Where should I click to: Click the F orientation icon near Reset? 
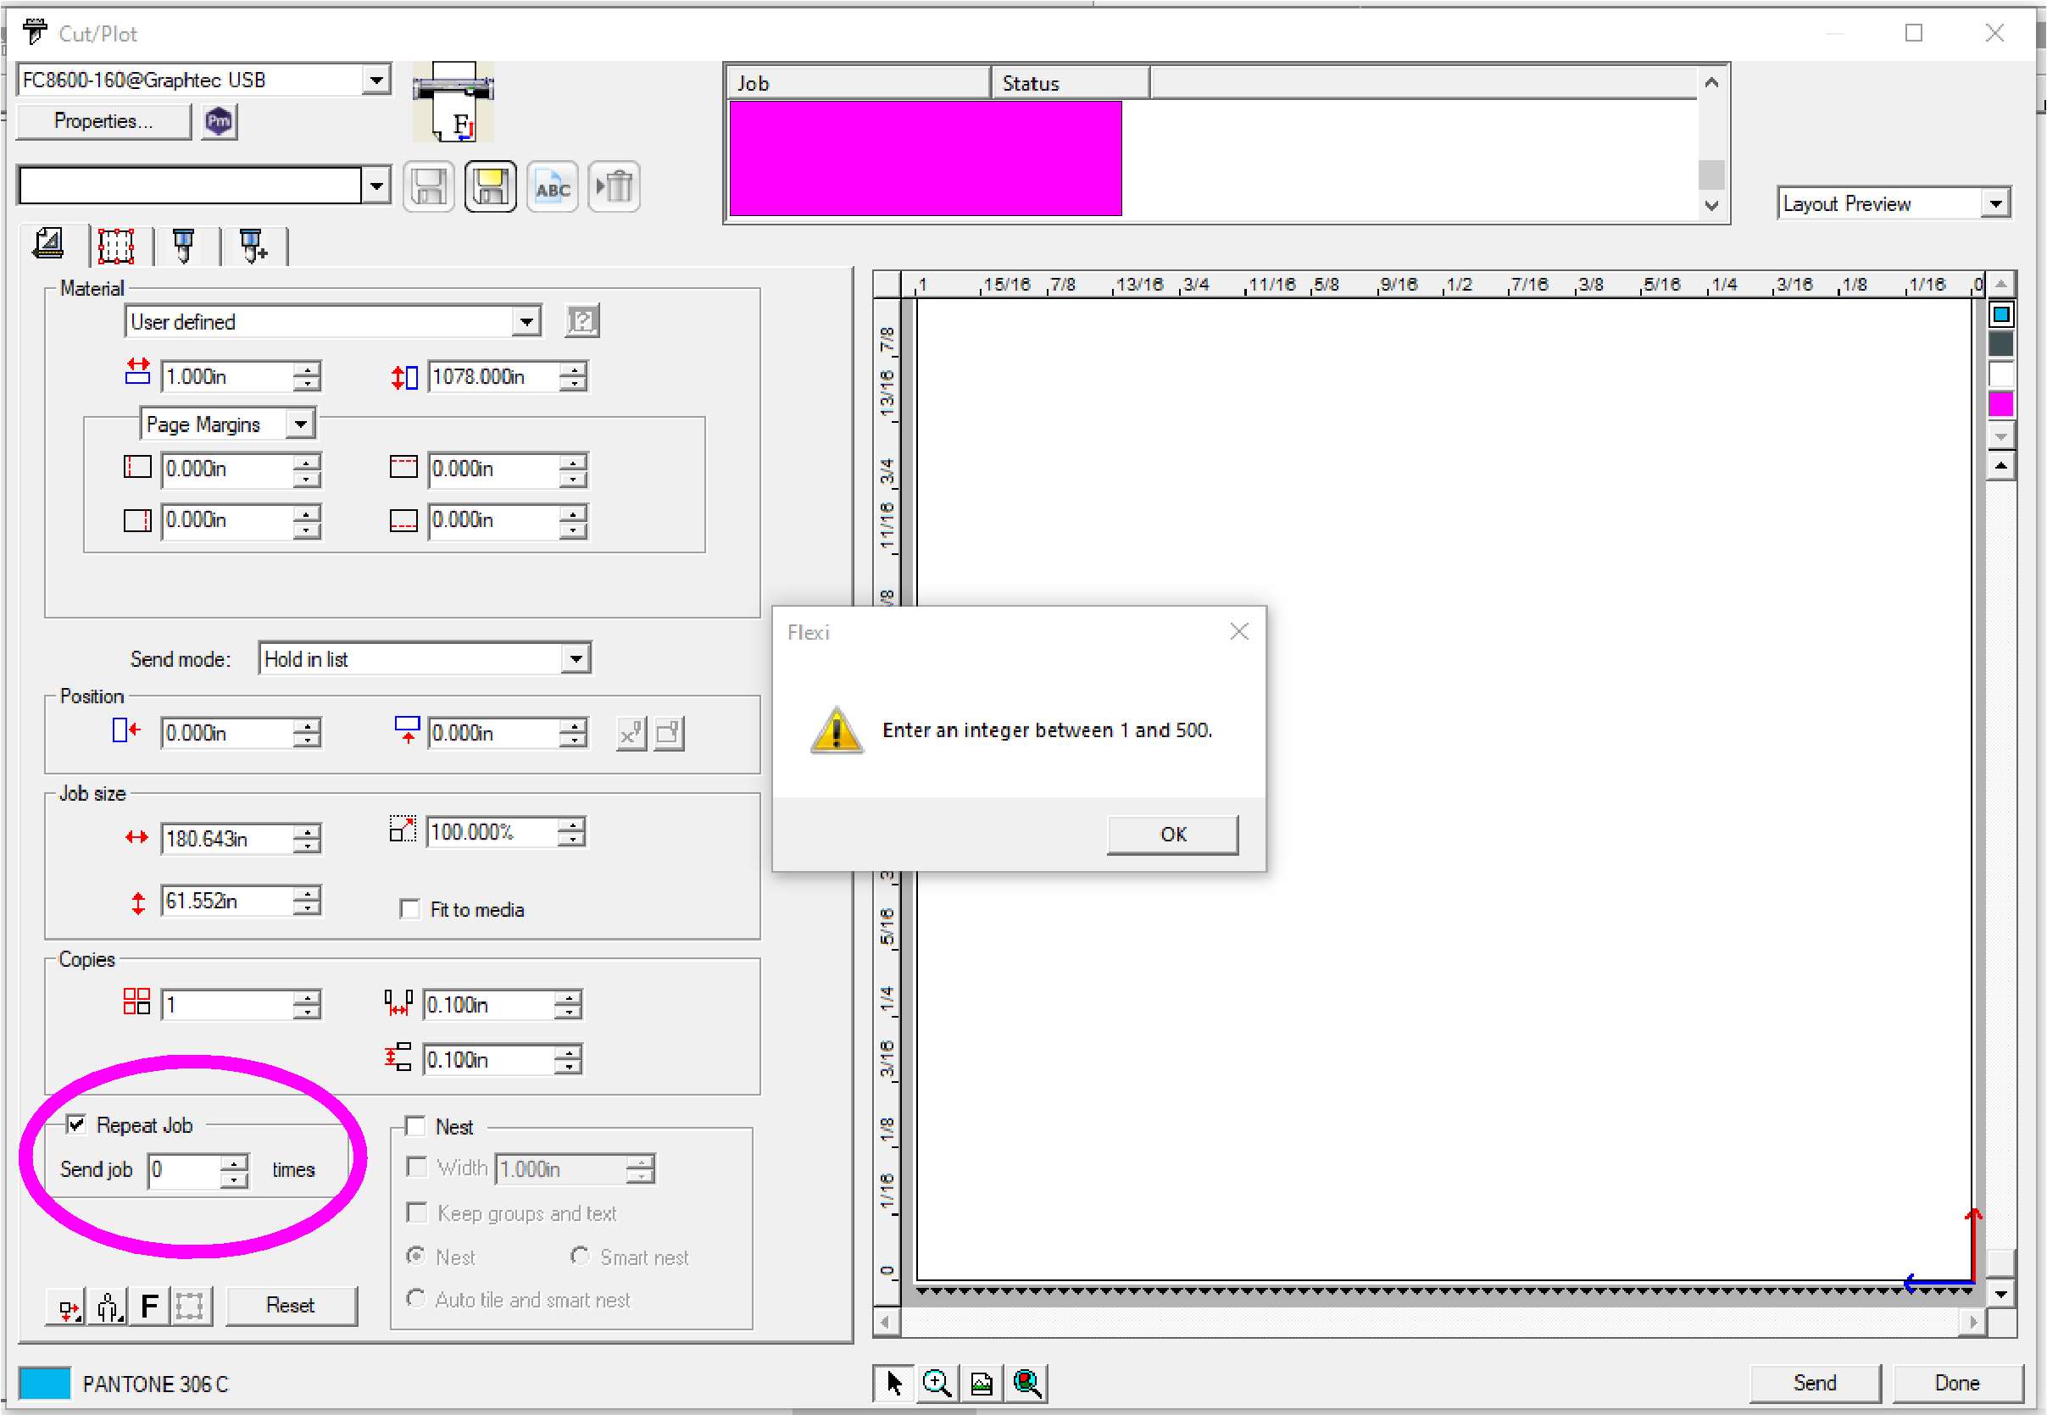click(x=150, y=1307)
